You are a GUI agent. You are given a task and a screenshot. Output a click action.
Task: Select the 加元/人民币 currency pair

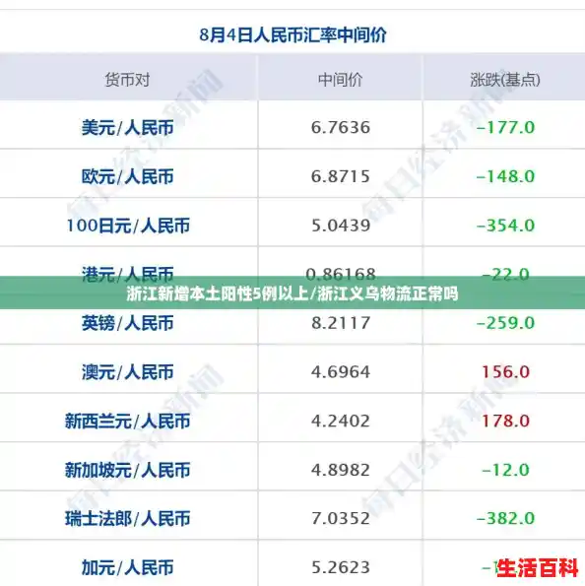127,567
